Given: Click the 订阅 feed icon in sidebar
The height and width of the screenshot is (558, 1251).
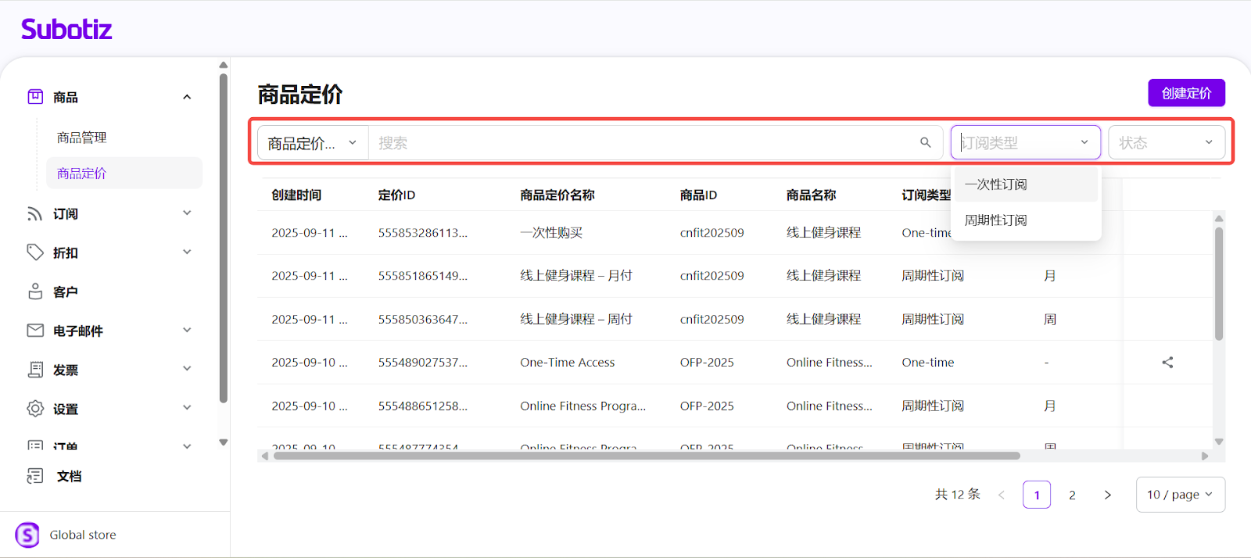Looking at the screenshot, I should (35, 214).
